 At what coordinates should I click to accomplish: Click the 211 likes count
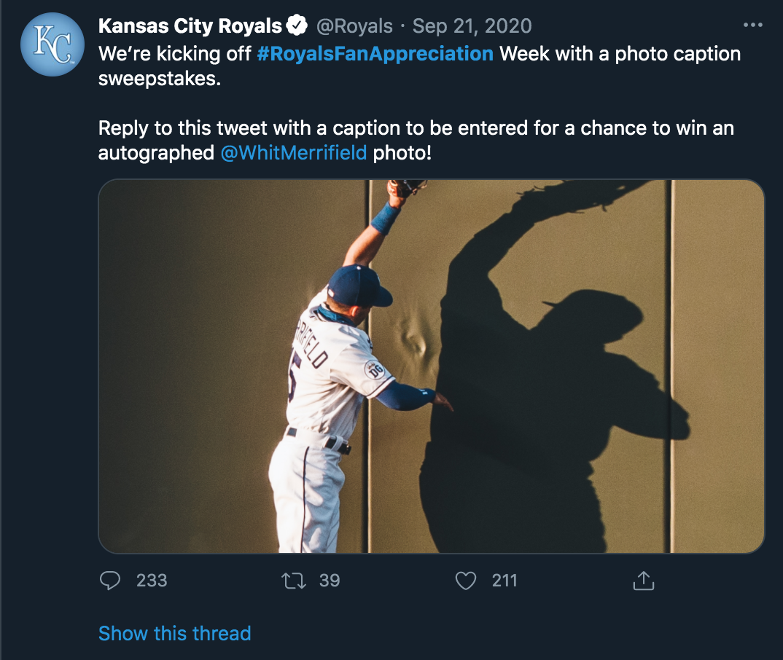pyautogui.click(x=505, y=581)
